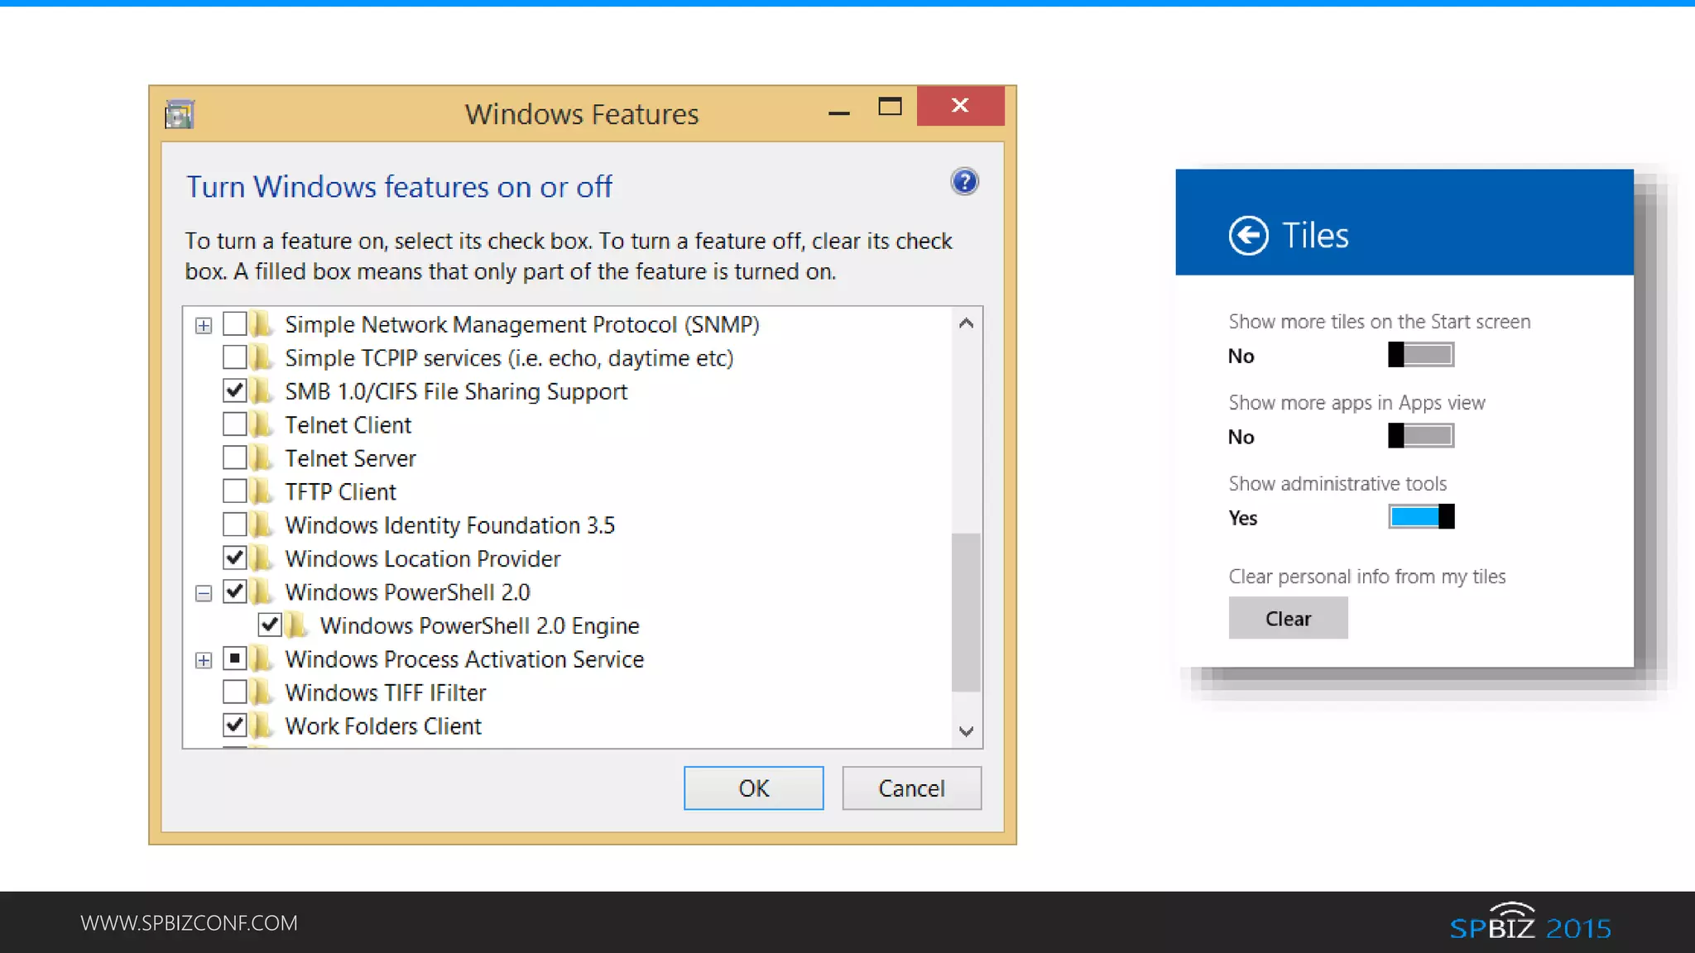Click the scroll up arrow in features list
1695x953 pixels.
coord(966,323)
